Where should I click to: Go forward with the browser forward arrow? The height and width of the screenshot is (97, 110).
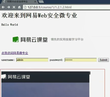pos(9,7)
